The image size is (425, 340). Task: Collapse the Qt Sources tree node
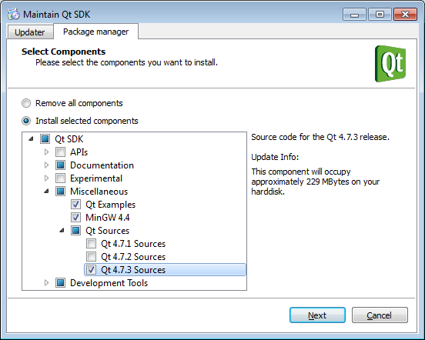pyautogui.click(x=62, y=230)
